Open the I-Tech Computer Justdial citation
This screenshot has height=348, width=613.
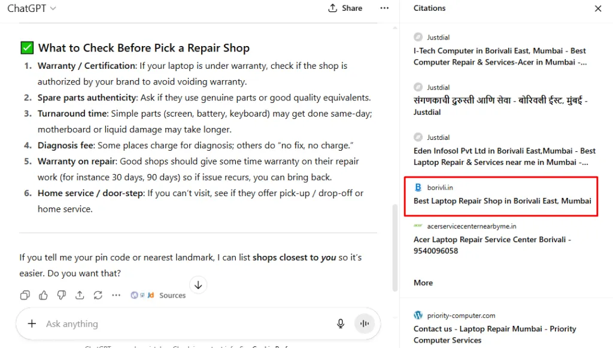[x=499, y=56]
